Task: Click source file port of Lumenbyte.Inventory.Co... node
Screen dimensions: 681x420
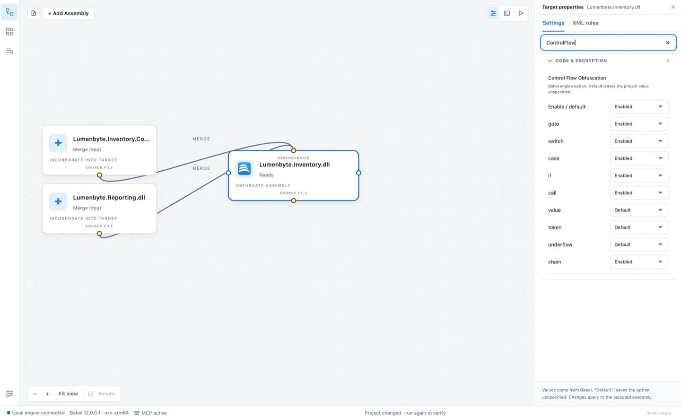Action: 99,175
